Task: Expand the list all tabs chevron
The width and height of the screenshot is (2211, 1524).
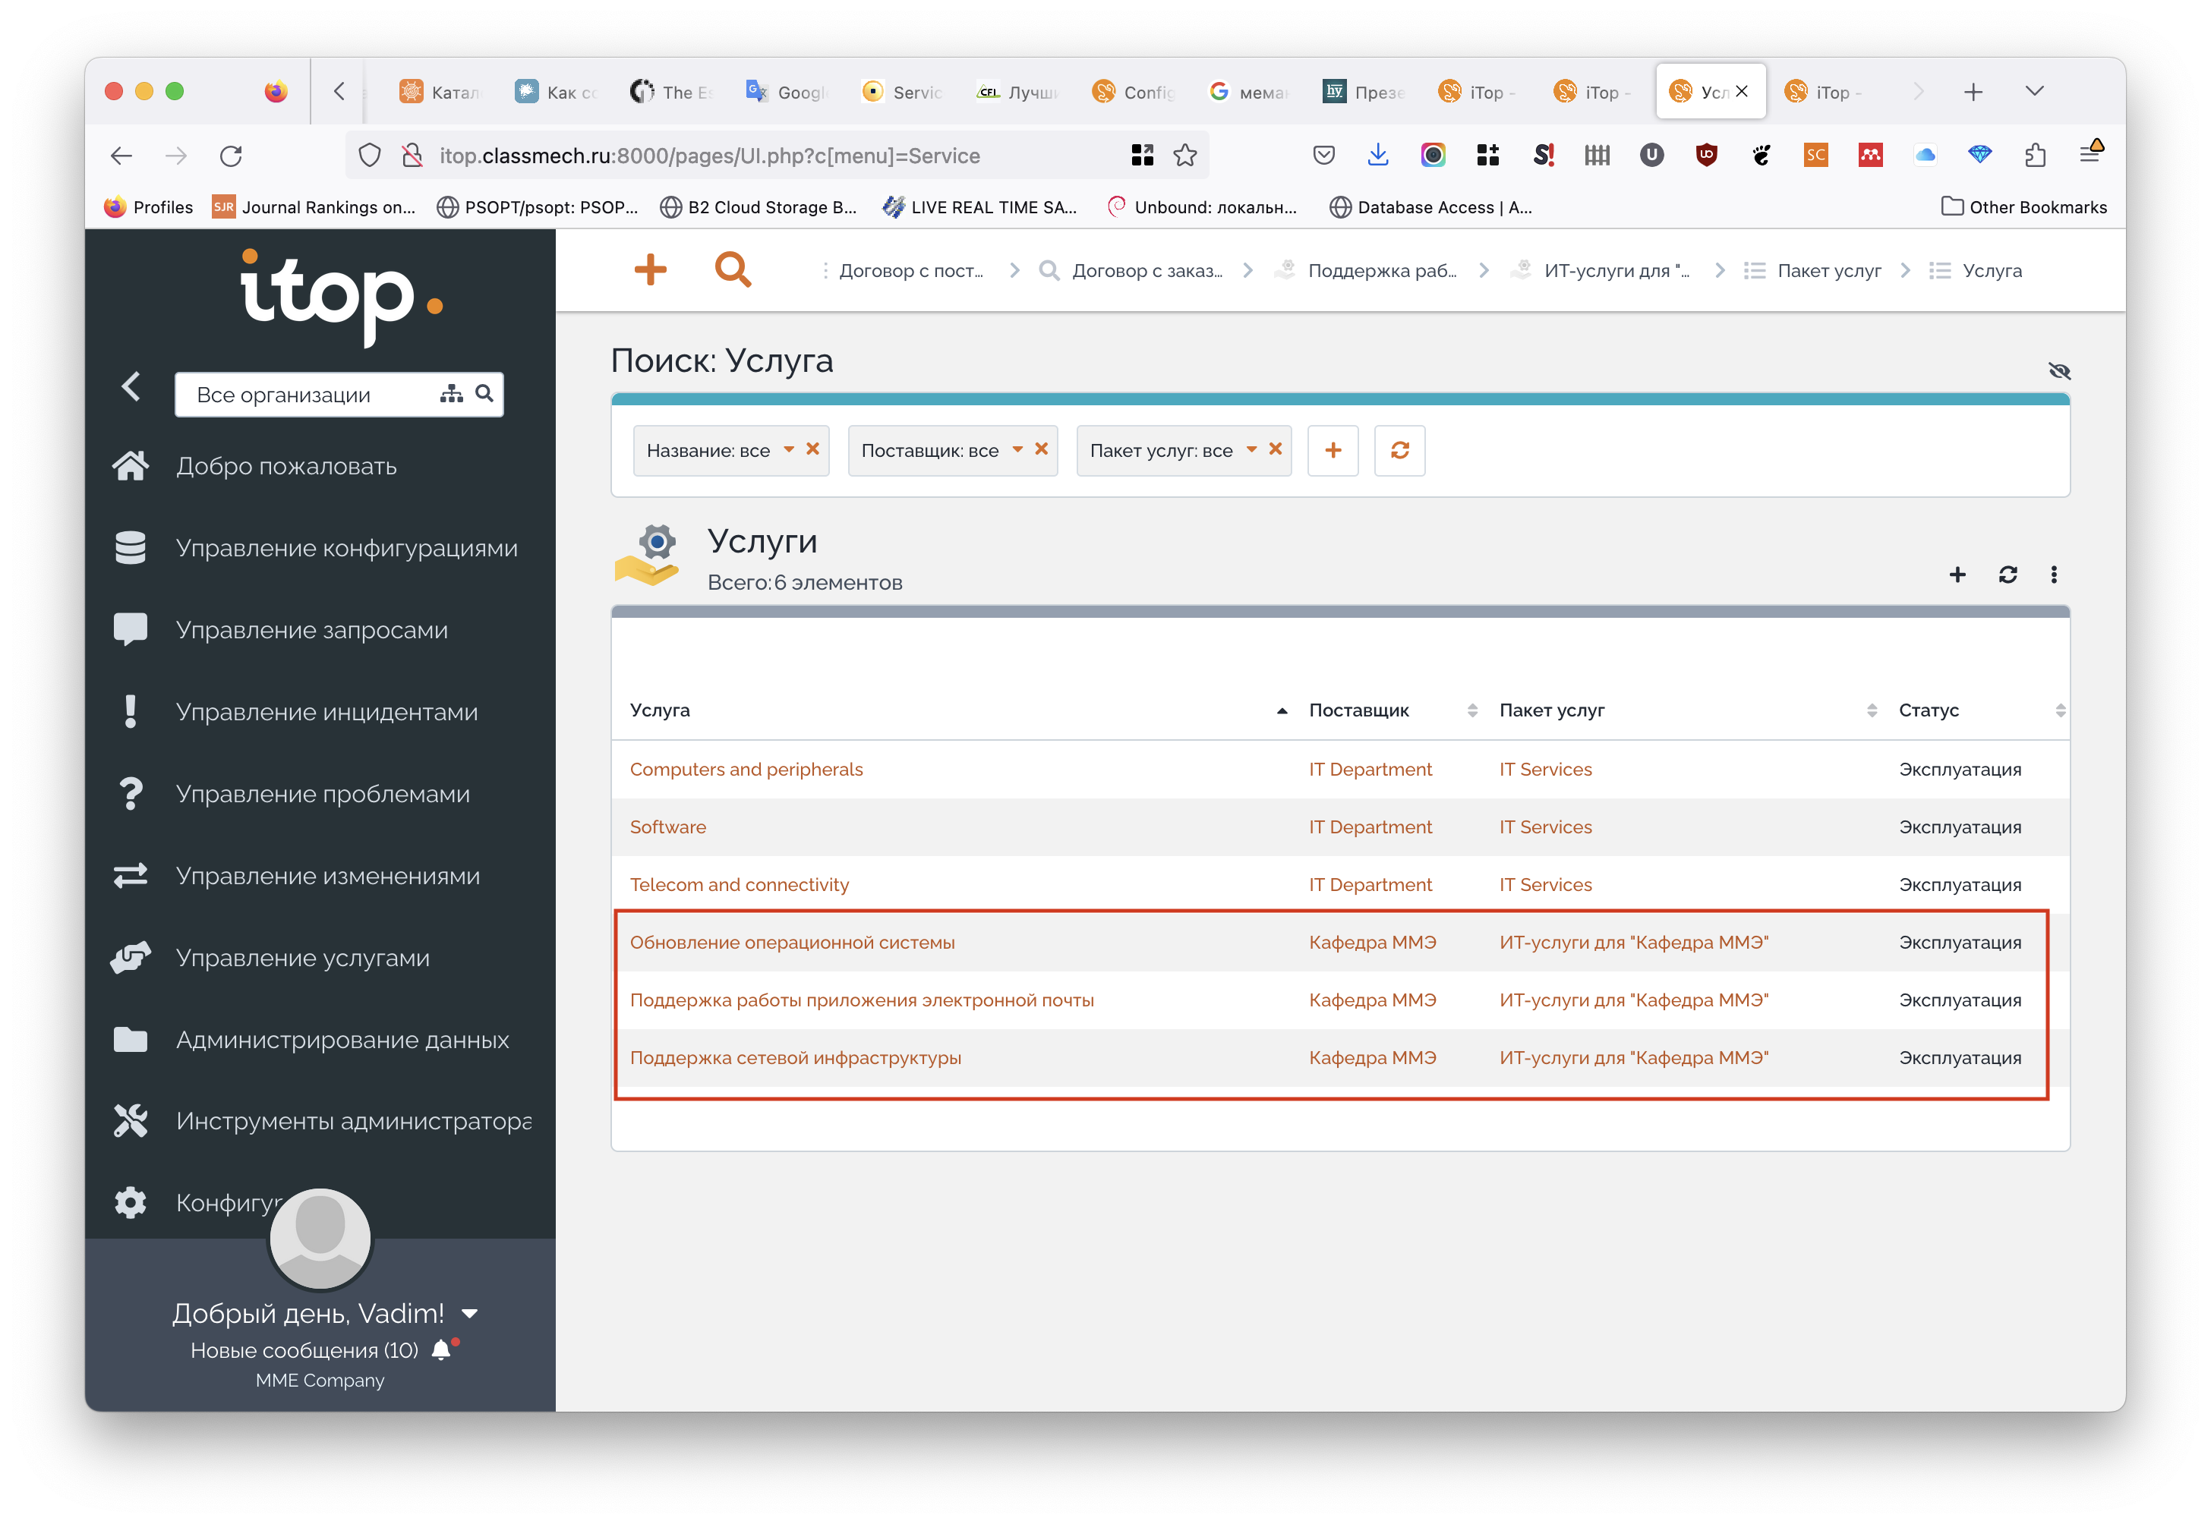Action: tap(2034, 92)
